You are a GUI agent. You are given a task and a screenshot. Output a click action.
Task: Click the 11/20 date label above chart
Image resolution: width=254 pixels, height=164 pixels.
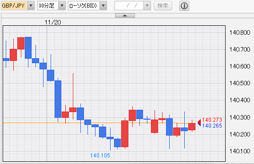coord(53,22)
